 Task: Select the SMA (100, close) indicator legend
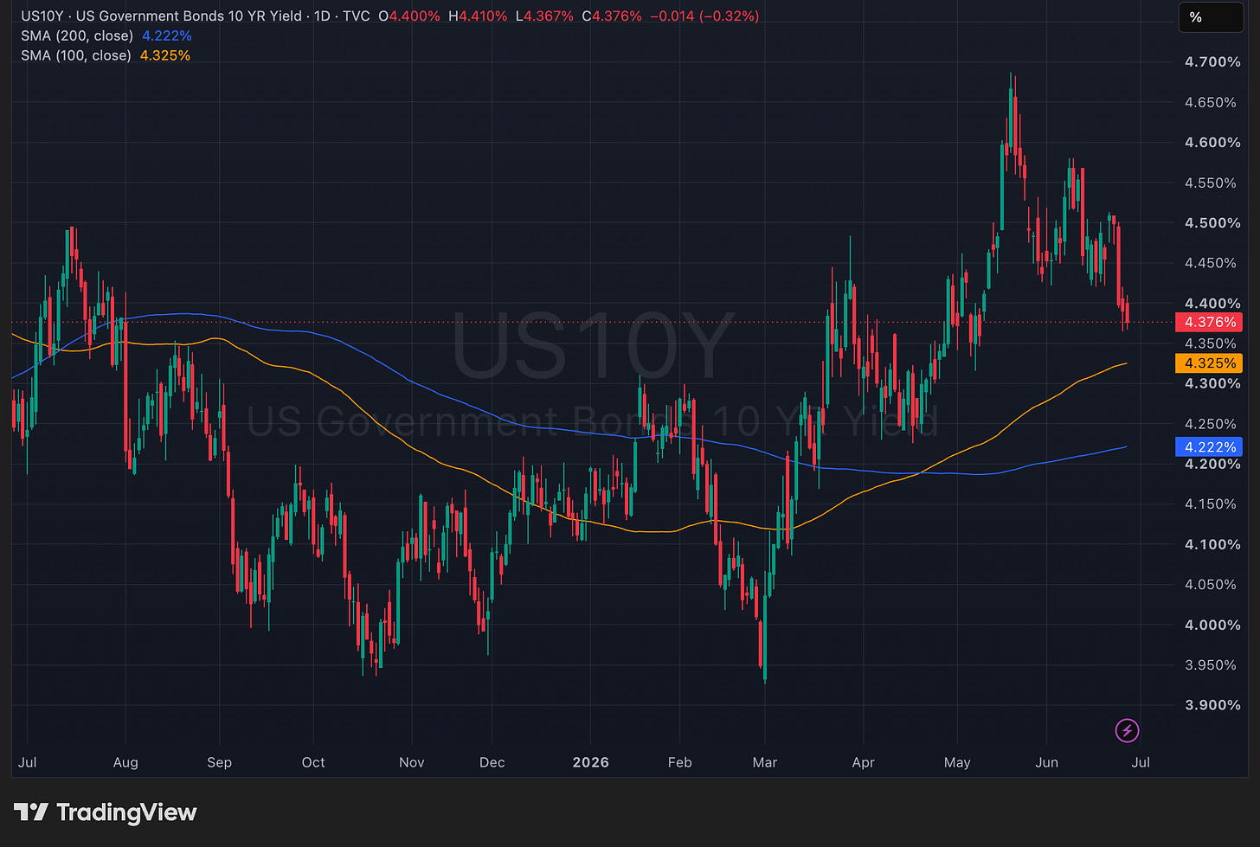76,55
